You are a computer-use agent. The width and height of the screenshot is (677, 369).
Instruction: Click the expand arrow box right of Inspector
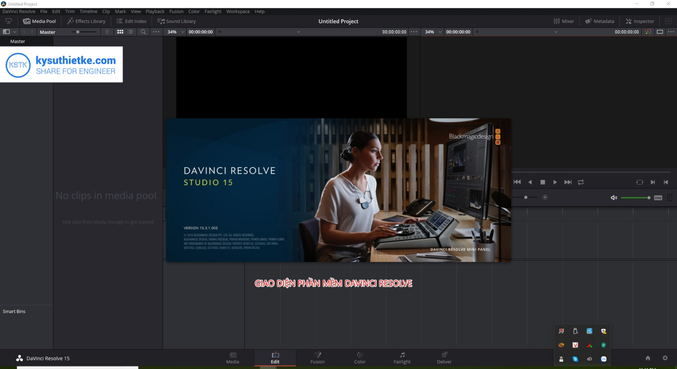tap(668, 21)
